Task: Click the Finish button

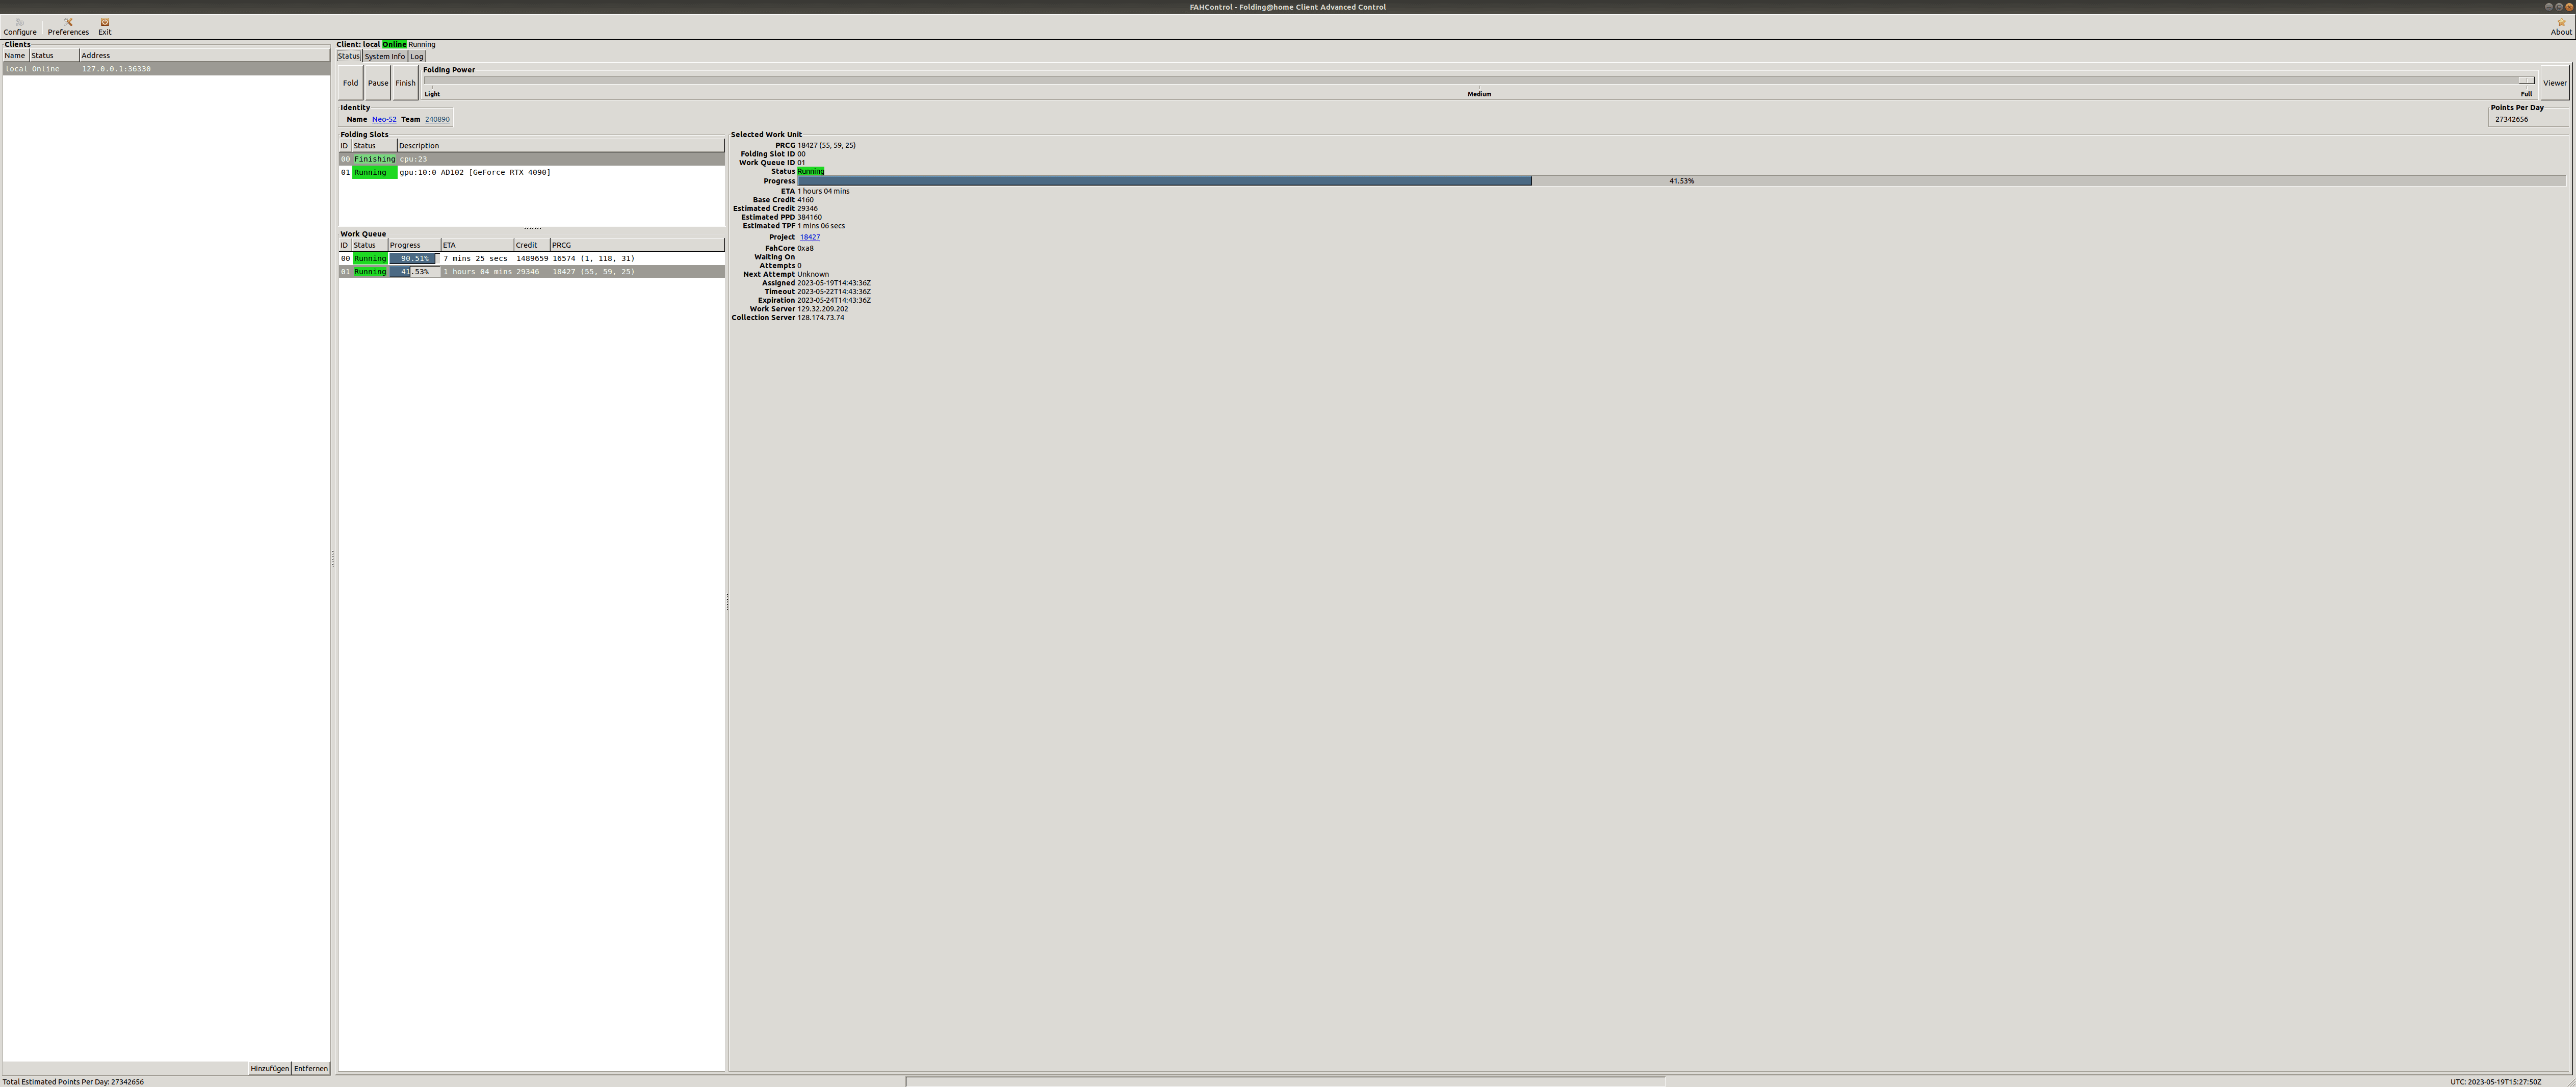Action: tap(405, 83)
